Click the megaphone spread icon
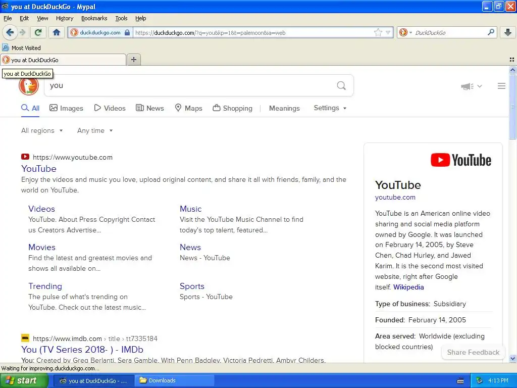The image size is (517, 388). click(x=467, y=86)
